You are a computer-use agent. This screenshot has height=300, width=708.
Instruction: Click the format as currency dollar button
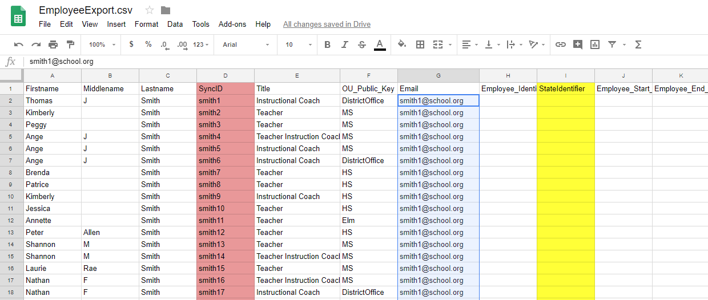point(132,44)
